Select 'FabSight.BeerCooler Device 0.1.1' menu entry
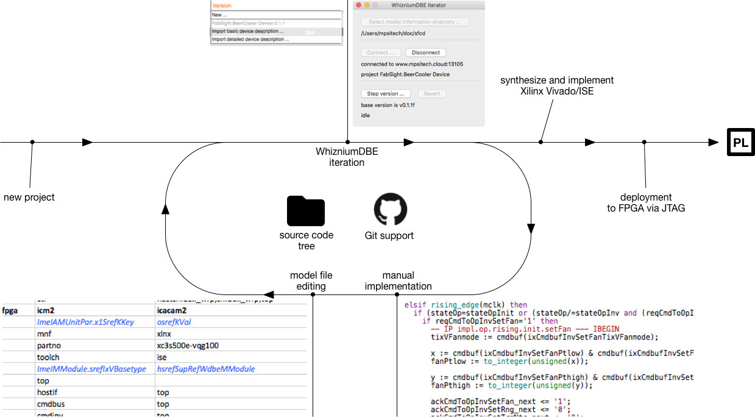Viewport: 755px width, 417px height. [x=277, y=23]
